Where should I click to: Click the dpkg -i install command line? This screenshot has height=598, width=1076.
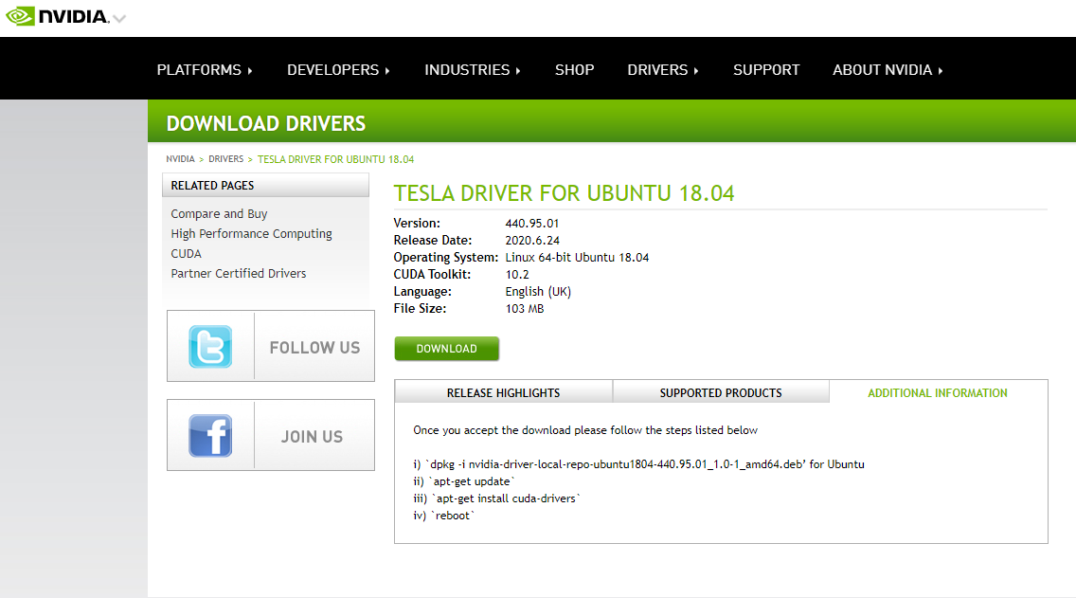pyautogui.click(x=638, y=464)
